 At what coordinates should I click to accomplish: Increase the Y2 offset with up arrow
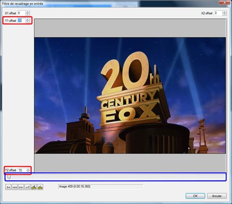(x=28, y=169)
